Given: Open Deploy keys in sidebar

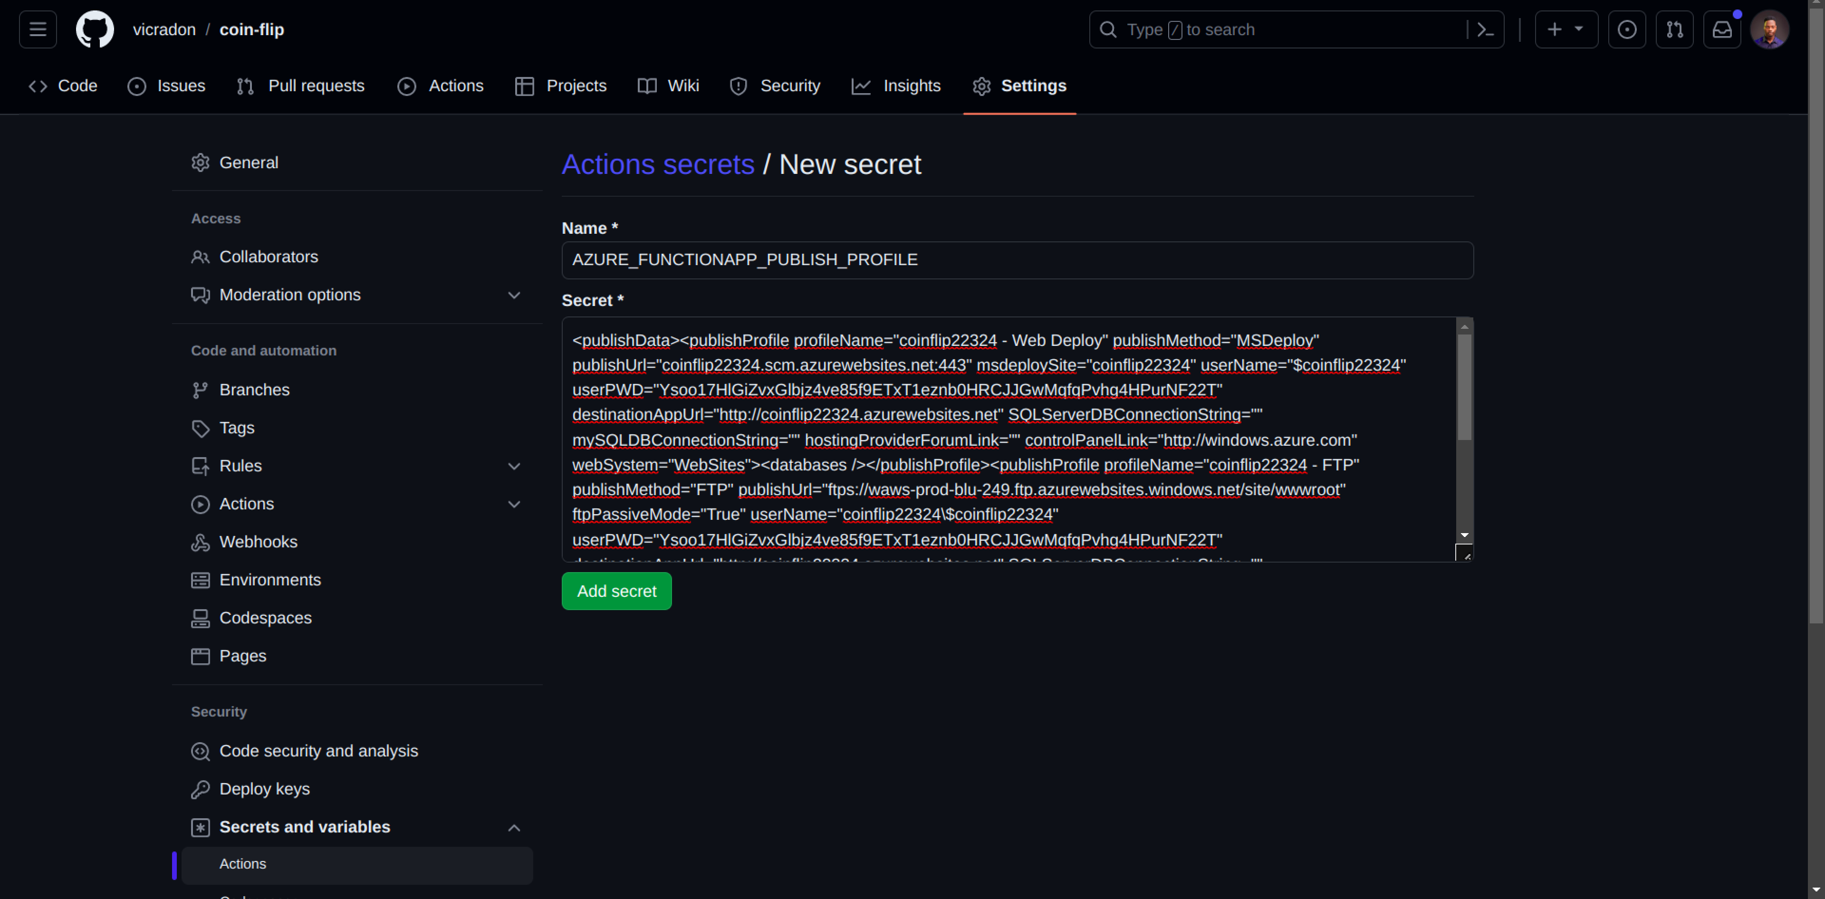Looking at the screenshot, I should 264,788.
